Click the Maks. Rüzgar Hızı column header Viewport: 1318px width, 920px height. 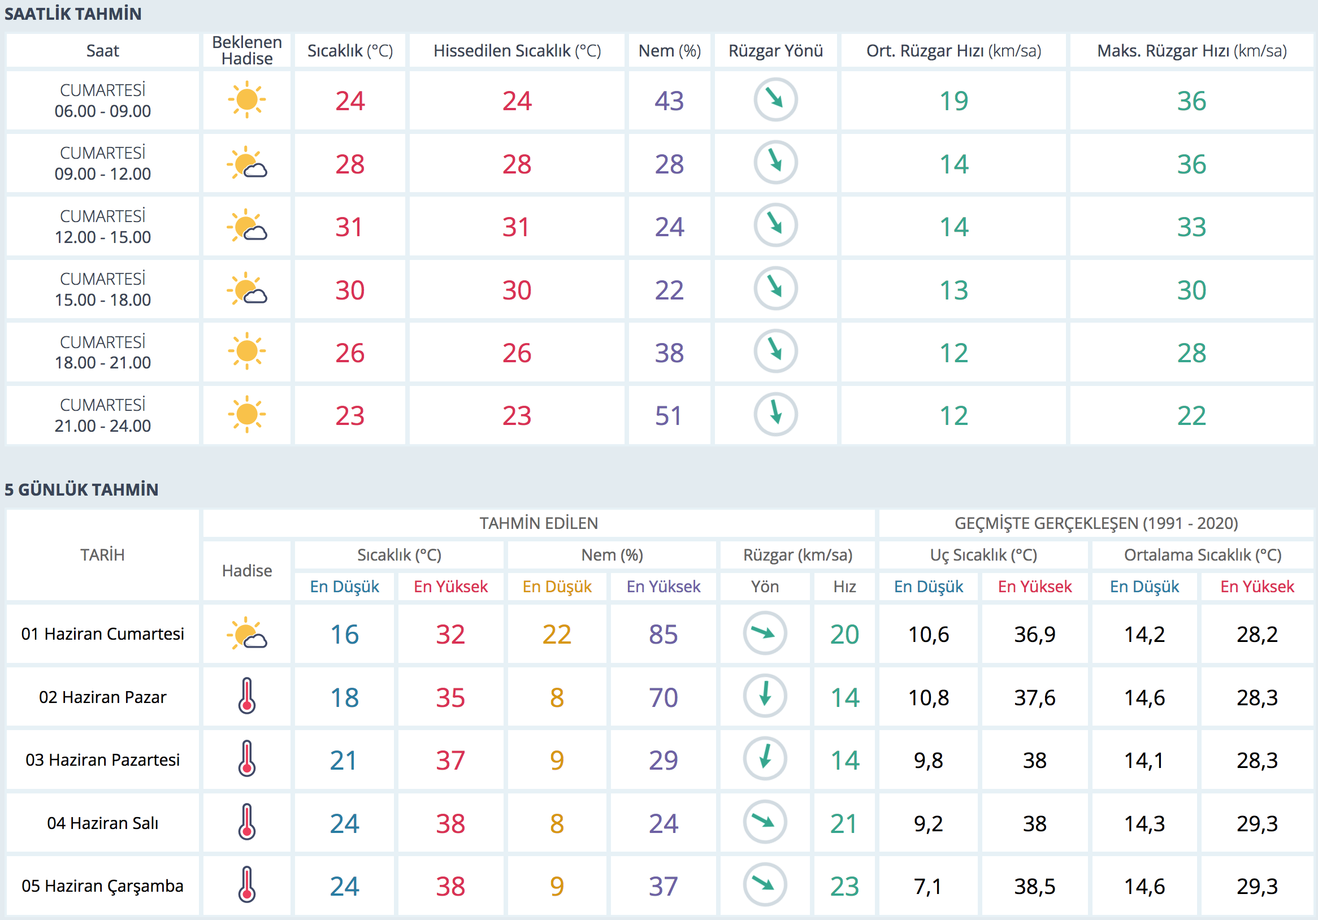tap(1191, 50)
